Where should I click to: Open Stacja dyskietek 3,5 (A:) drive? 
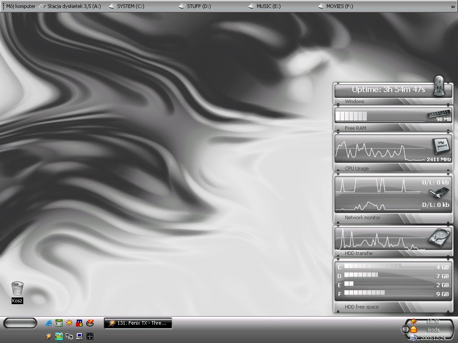[x=70, y=6]
